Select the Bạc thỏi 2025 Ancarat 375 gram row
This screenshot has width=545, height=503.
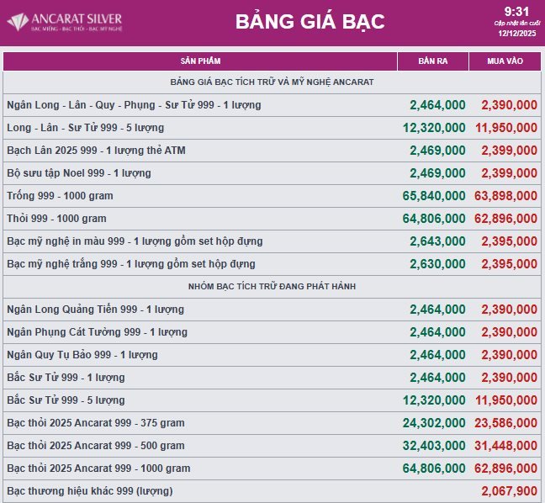click(95, 423)
